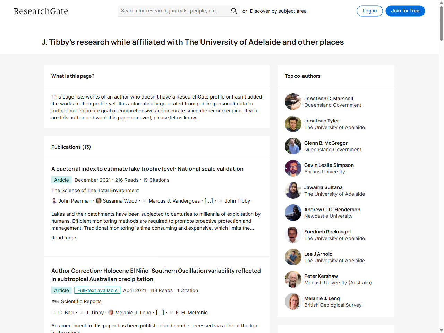Click the Full-text available badge
Screen dimensions: 444x333
(x=97, y=290)
